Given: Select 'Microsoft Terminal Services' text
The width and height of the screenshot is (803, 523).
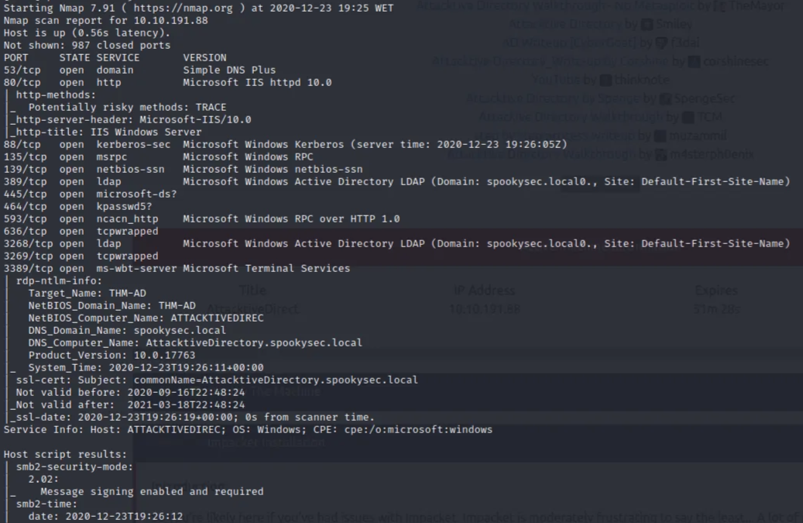Looking at the screenshot, I should pyautogui.click(x=266, y=268).
